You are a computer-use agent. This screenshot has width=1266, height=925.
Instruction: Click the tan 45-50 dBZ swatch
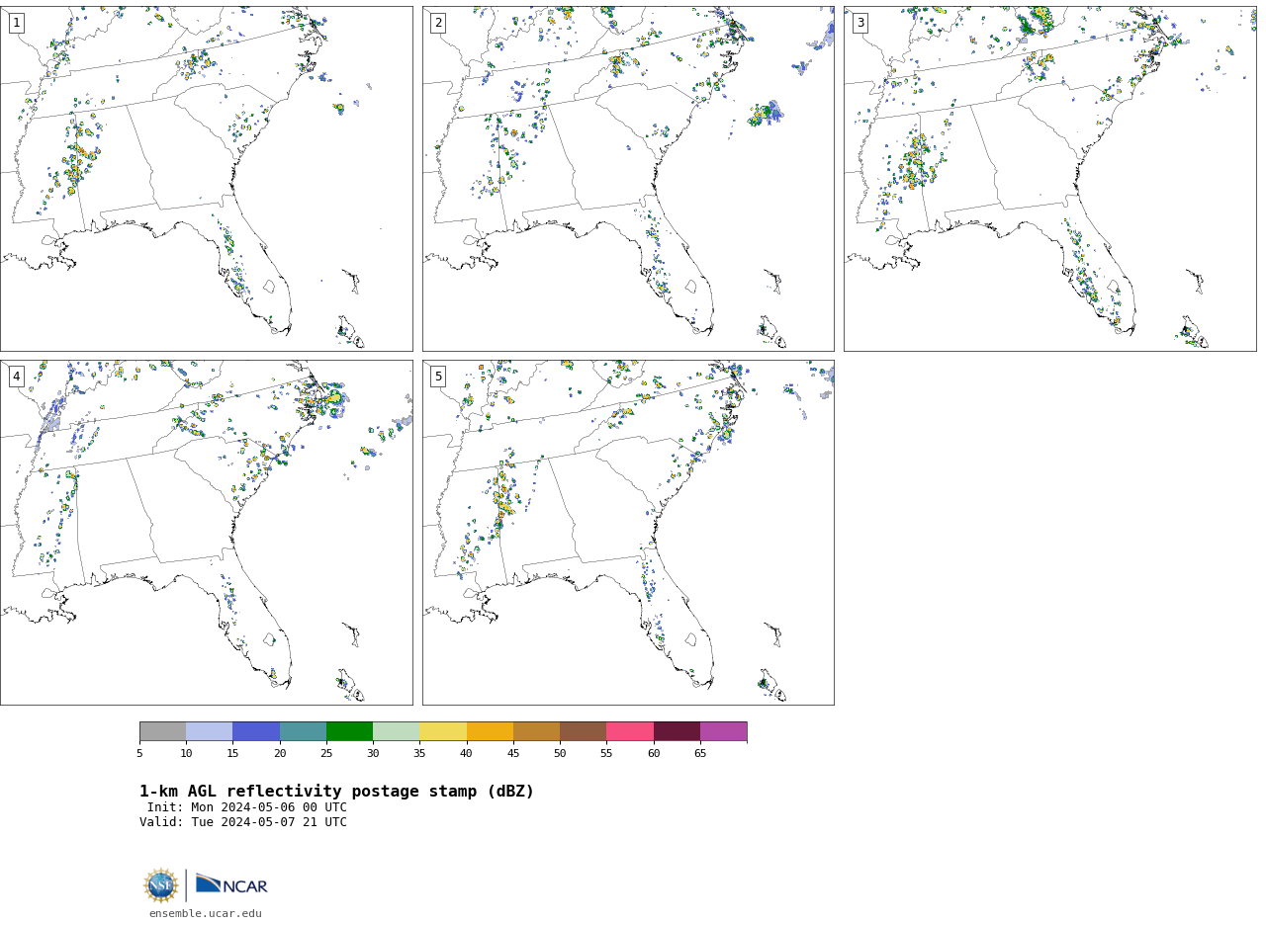point(536,731)
